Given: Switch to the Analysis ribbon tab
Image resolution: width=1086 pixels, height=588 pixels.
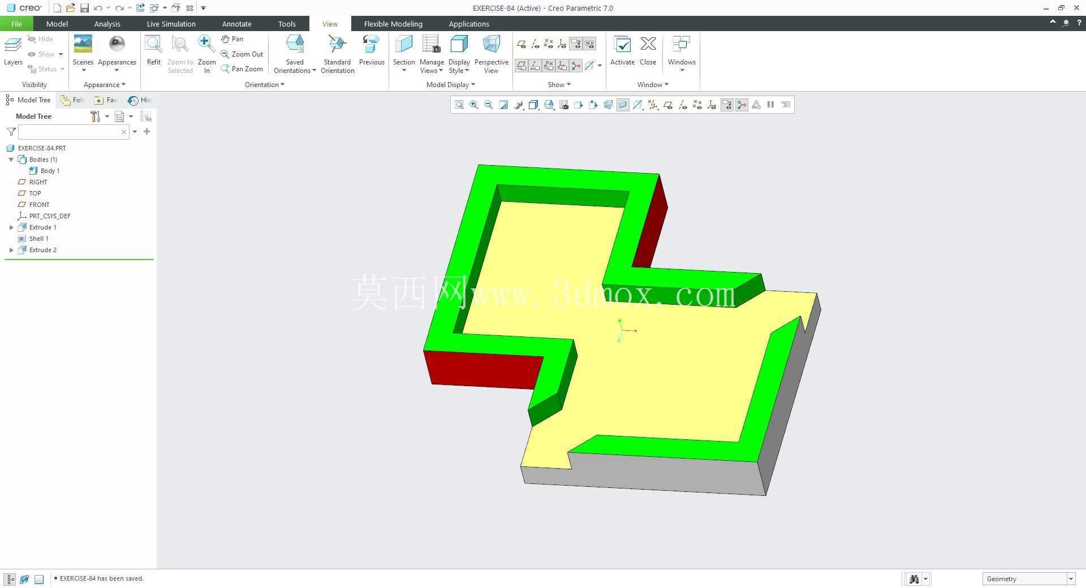Looking at the screenshot, I should click(107, 24).
